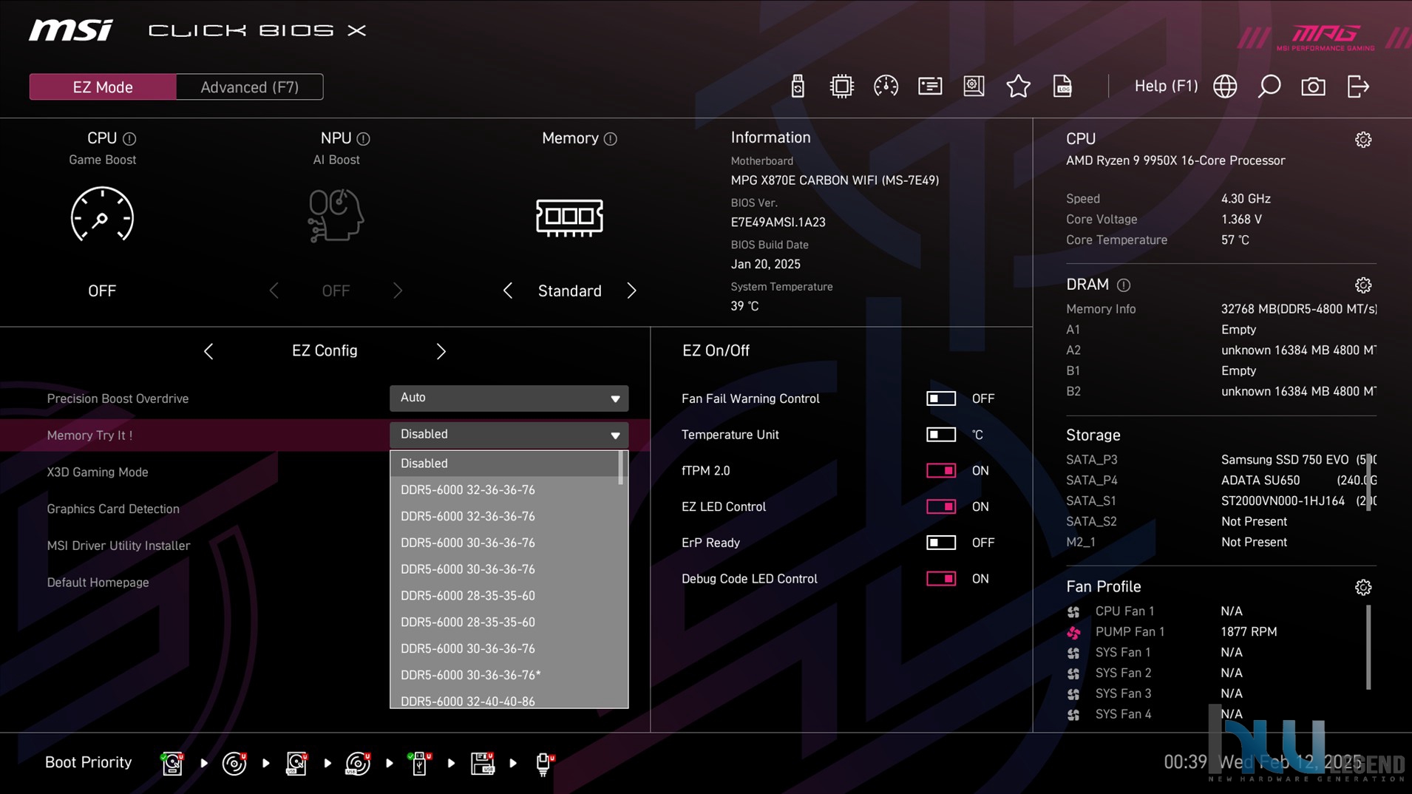Open the overclocking speedometer icon in toolbar
This screenshot has width=1412, height=794.
pos(886,86)
